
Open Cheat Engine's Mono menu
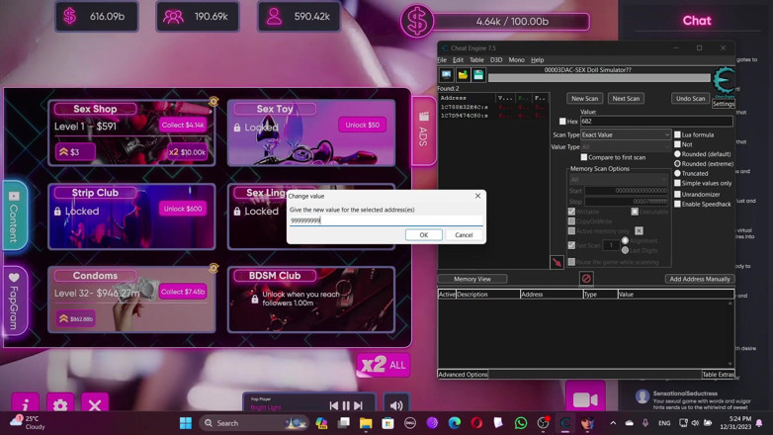click(x=516, y=59)
